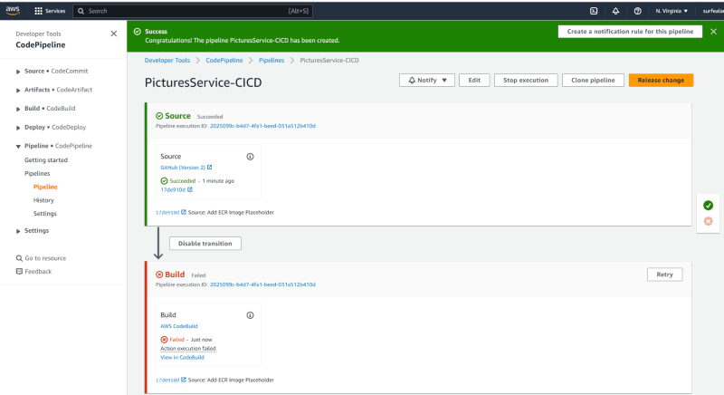Screen dimensions: 724x395
Task: Open the CloudShell terminal icon
Action: click(594, 11)
